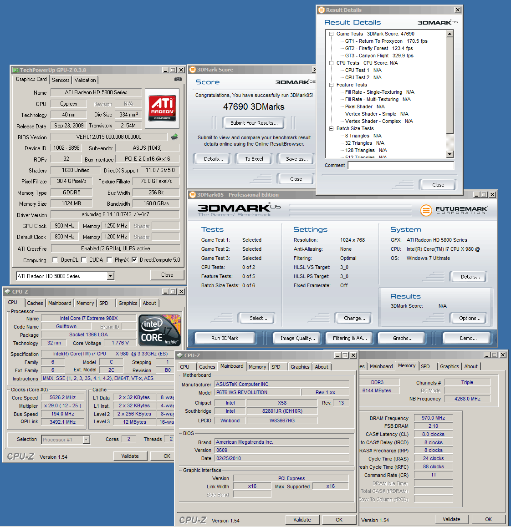This screenshot has width=511, height=527.
Task: Click the 3DMark05 Professional Edition title icon
Action: pos(193,195)
